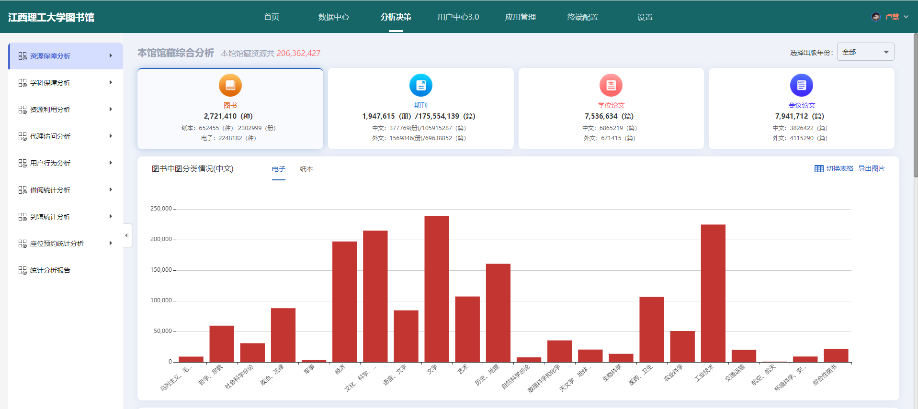Switch to the 纸本 tab
Image resolution: width=918 pixels, height=409 pixels.
point(306,169)
